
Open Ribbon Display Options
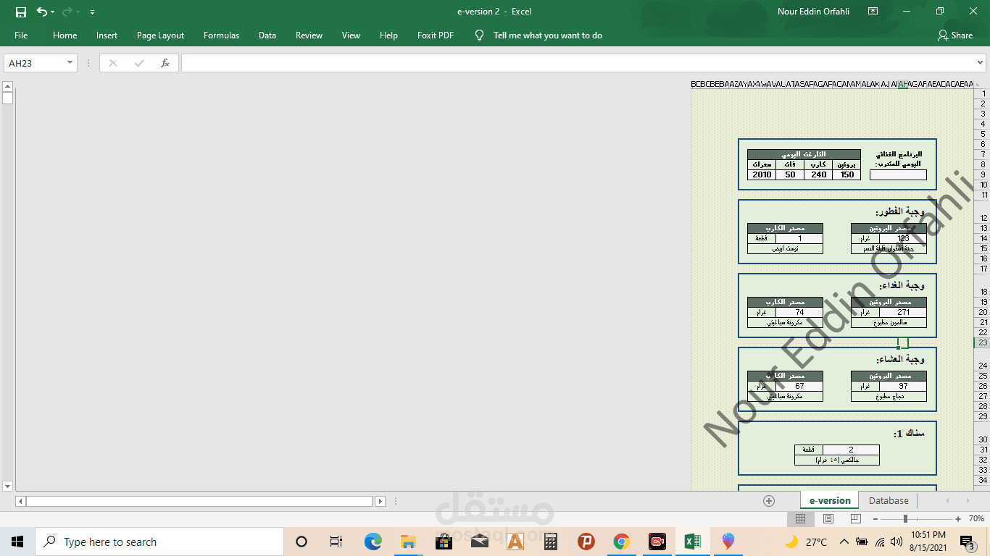coord(873,12)
